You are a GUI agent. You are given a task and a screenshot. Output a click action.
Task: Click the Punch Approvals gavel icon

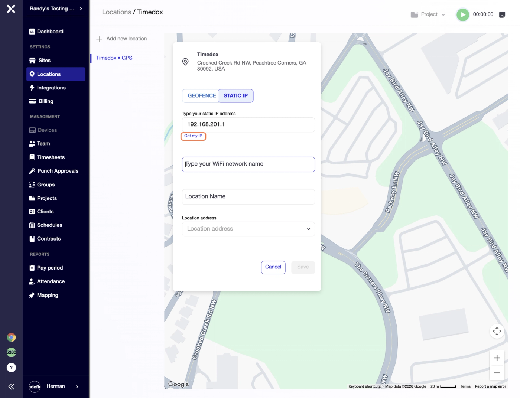pyautogui.click(x=32, y=171)
